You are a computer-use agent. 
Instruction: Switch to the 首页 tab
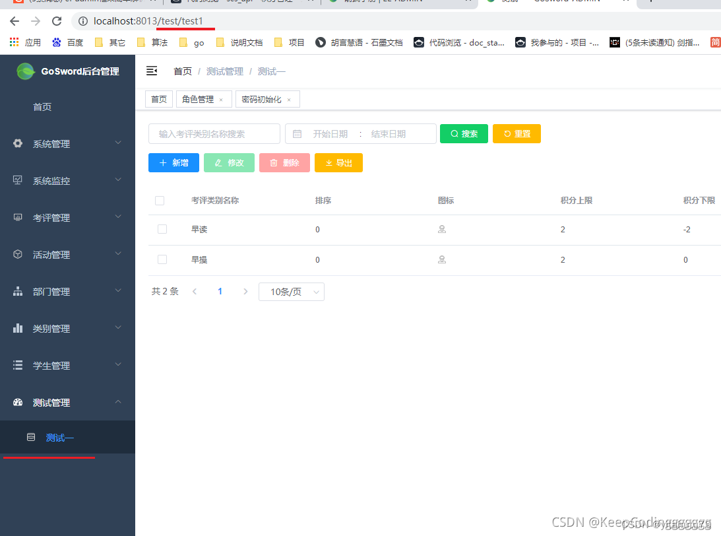tap(158, 98)
